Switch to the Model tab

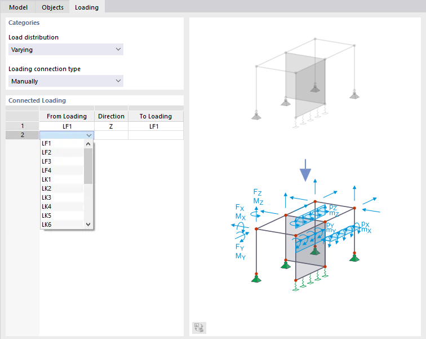(x=18, y=7)
